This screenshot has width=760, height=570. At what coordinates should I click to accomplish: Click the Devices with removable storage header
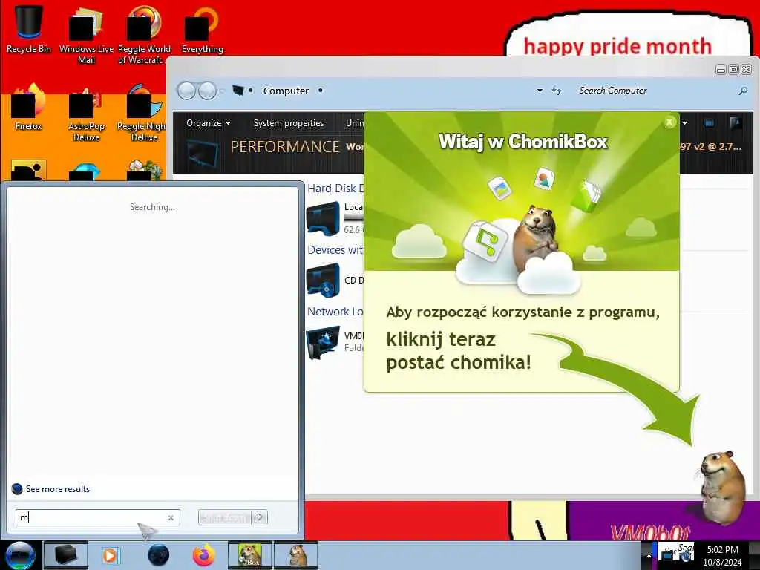(x=335, y=250)
